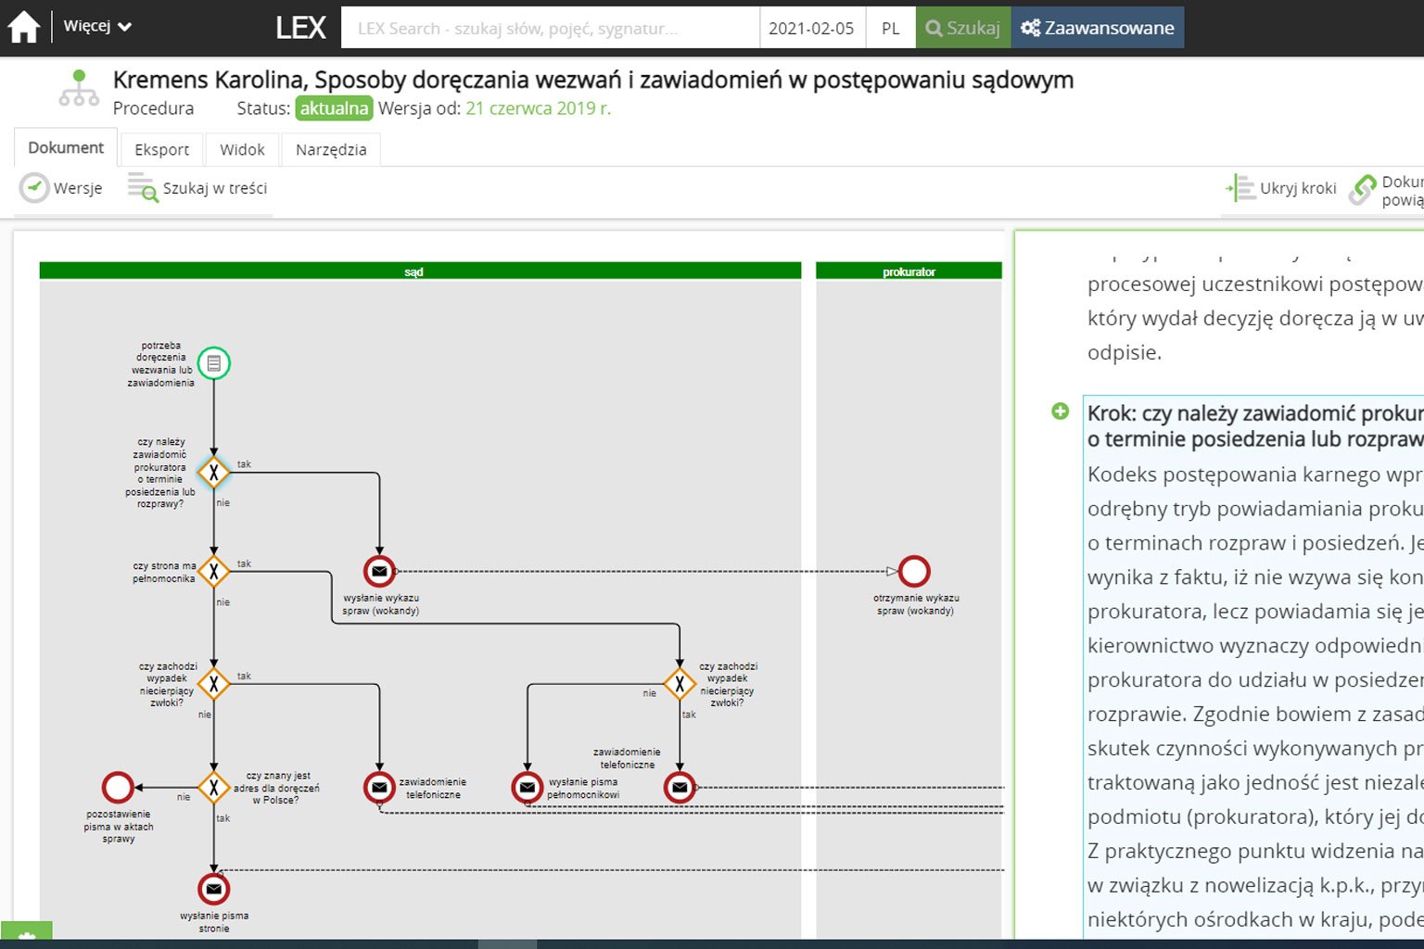The width and height of the screenshot is (1424, 949).
Task: Open Zaawansowane advanced search
Action: click(1098, 28)
